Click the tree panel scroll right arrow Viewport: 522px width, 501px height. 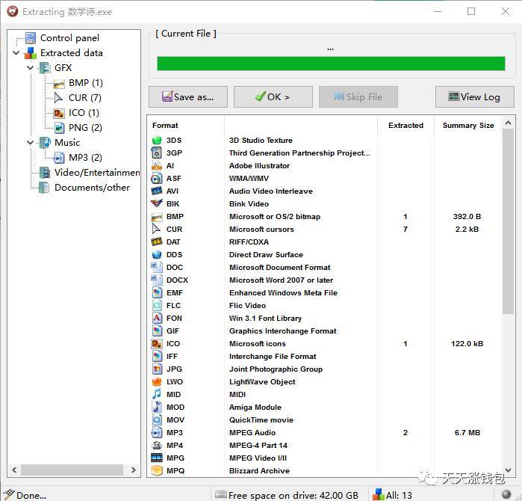click(134, 470)
